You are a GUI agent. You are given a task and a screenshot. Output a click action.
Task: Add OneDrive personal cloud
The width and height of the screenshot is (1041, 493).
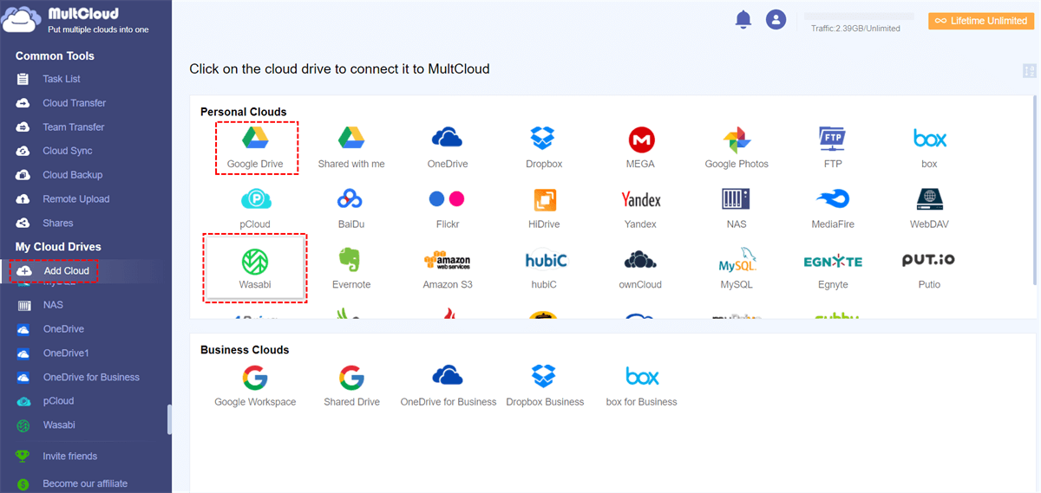click(x=448, y=147)
